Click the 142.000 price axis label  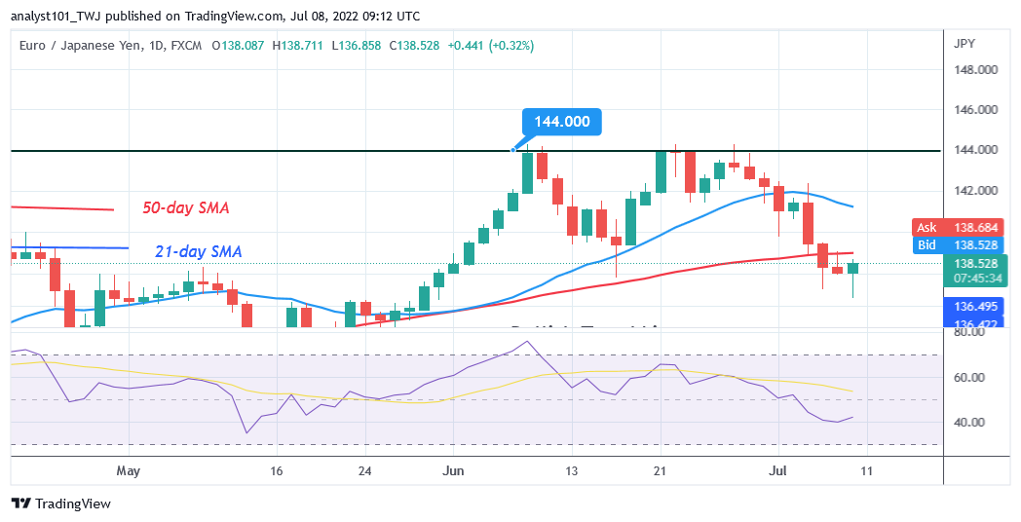click(974, 191)
